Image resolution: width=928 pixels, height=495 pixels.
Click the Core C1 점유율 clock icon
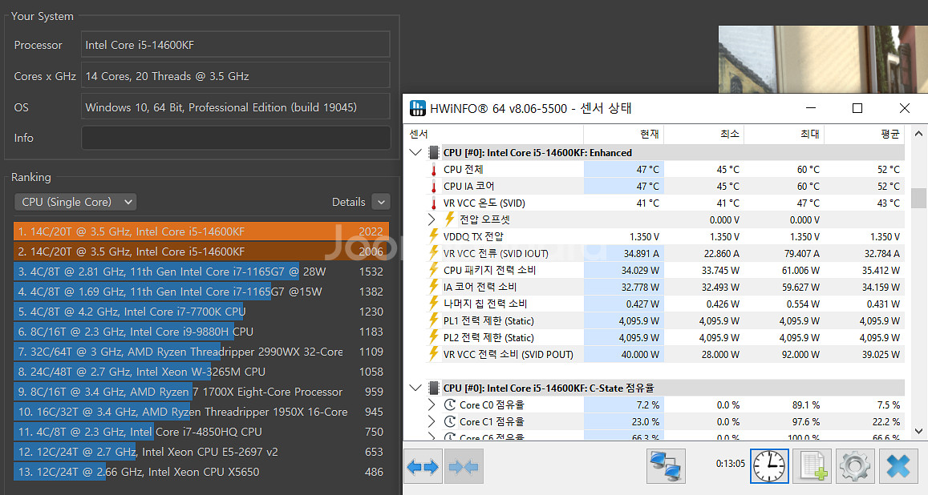coord(450,422)
